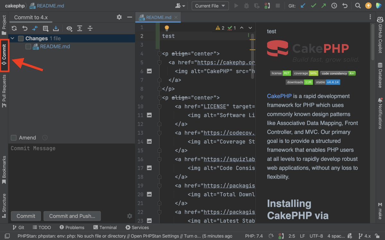Follow the CakePHP link in the preview

[279, 96]
